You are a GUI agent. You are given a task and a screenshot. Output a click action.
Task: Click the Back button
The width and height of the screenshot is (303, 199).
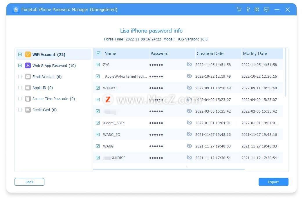coord(29,182)
